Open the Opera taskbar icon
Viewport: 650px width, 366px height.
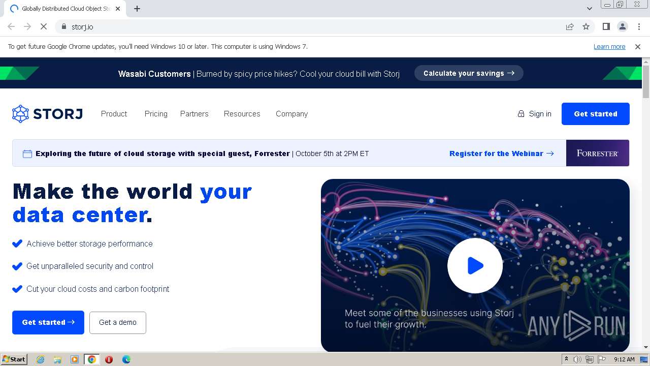[x=109, y=359]
